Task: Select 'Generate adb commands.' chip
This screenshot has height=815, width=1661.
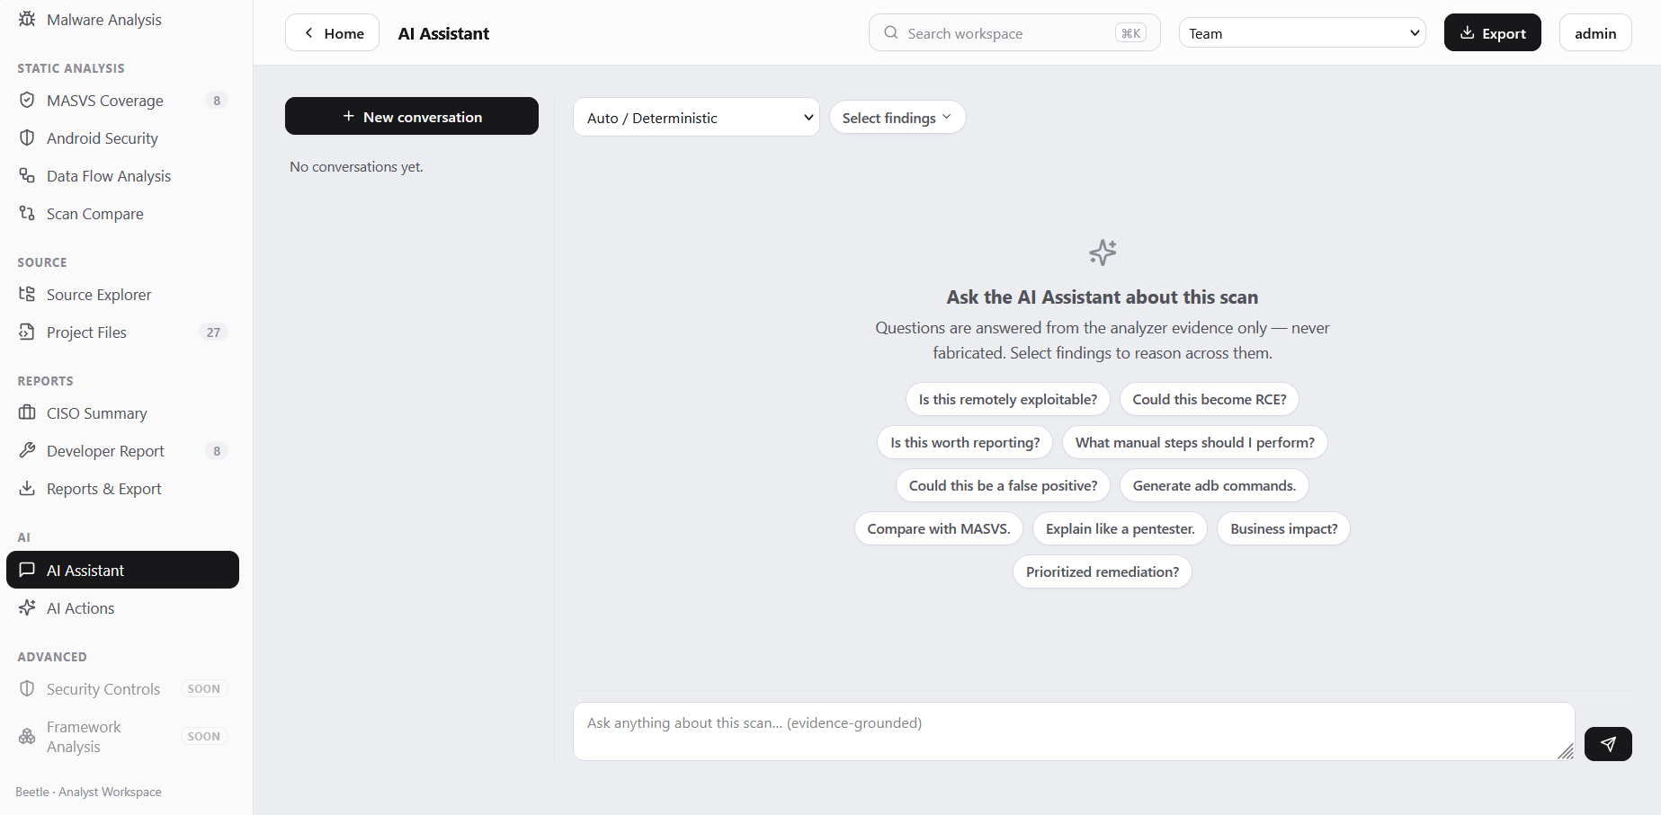Action: [1214, 485]
